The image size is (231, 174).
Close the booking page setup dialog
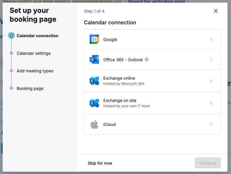tap(216, 11)
